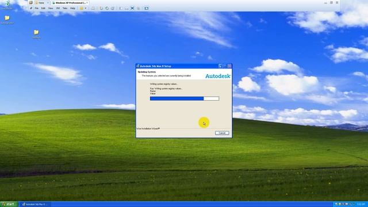Viewport: 368px width, 207px height.
Task: Open the Windows XP start menu
Action: click(x=9, y=204)
